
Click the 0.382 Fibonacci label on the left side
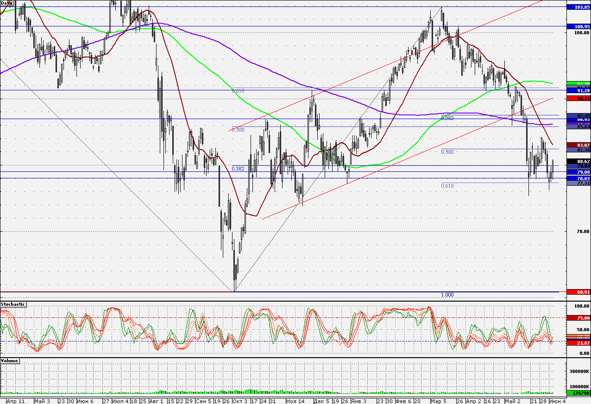[x=238, y=169]
